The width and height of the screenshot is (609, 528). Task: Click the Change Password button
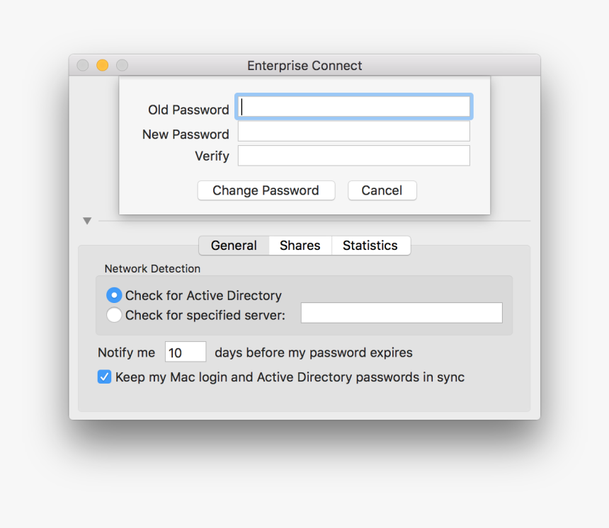point(266,190)
